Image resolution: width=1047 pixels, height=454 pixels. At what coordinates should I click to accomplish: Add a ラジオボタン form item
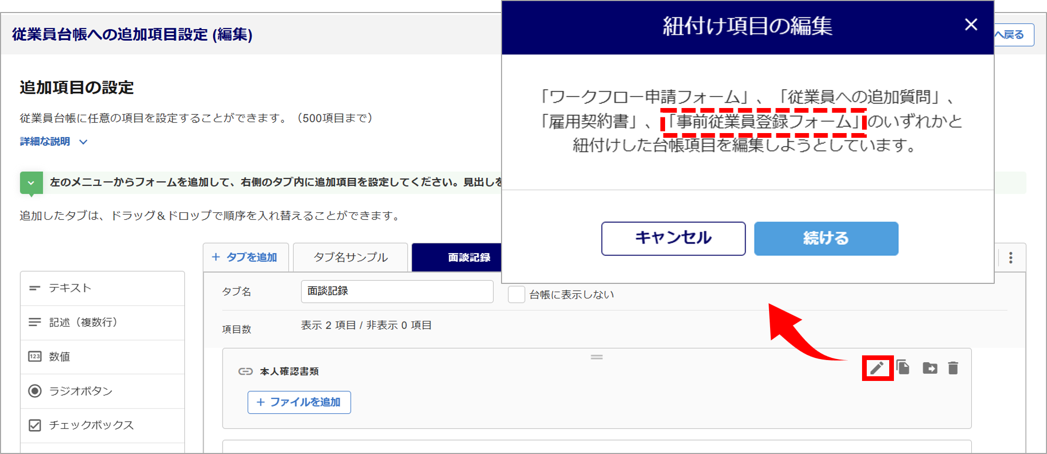[102, 391]
